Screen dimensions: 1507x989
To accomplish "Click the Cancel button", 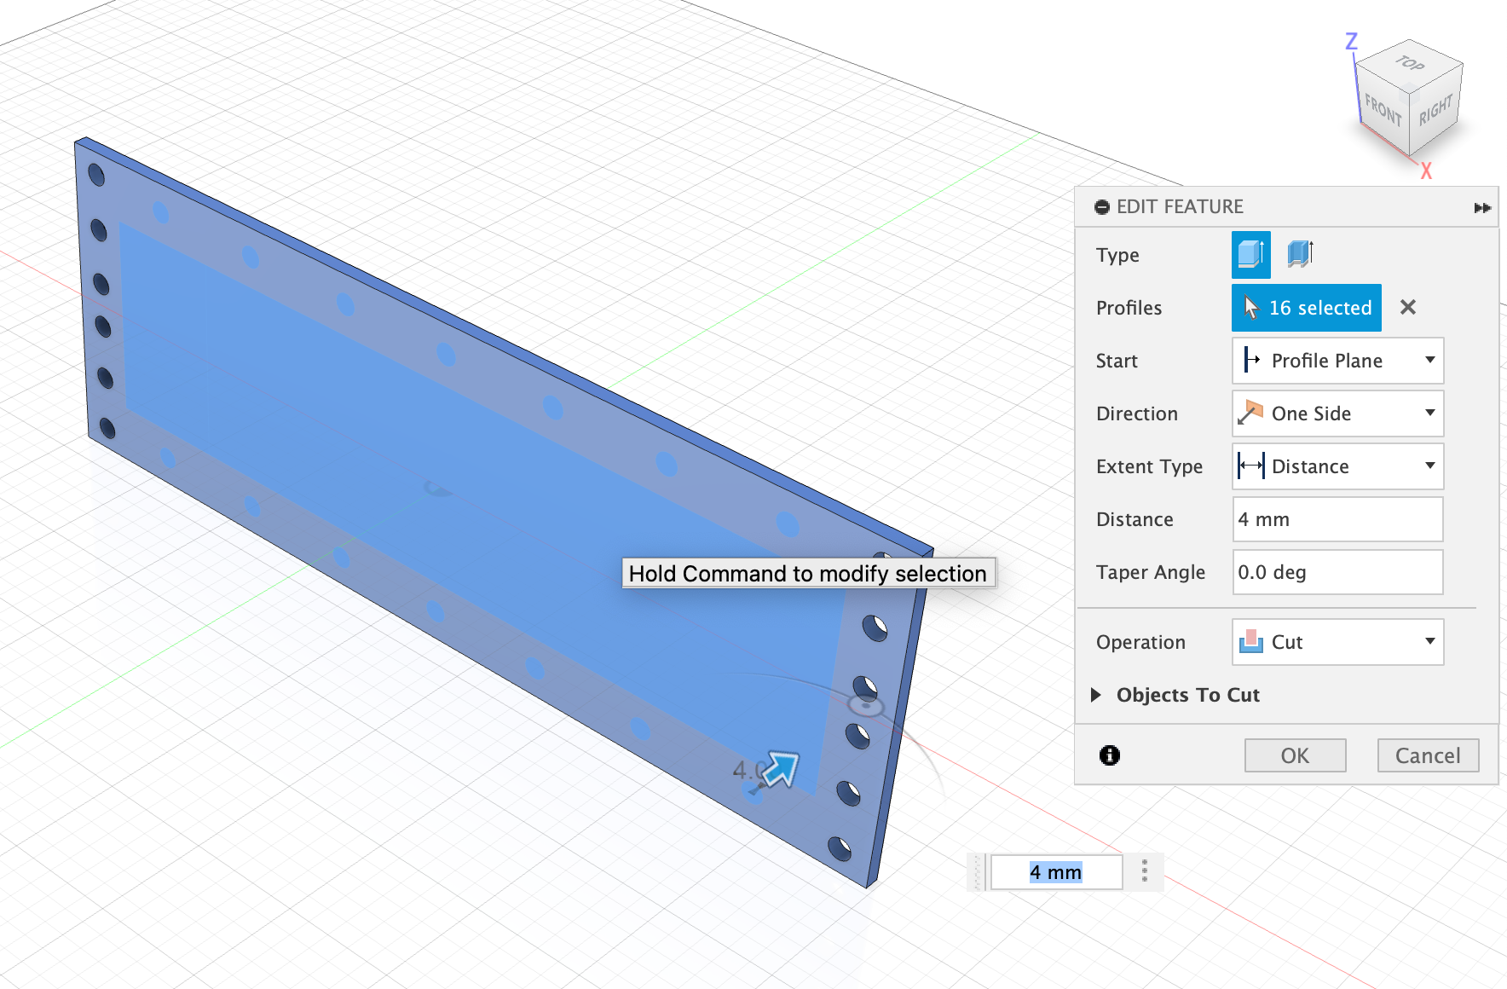I will [1428, 755].
